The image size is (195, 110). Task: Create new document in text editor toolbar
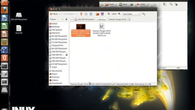pyautogui.click(x=102, y=4)
